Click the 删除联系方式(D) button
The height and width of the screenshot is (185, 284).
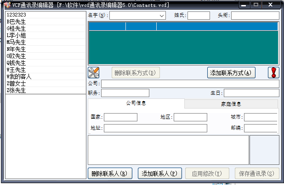(136, 73)
